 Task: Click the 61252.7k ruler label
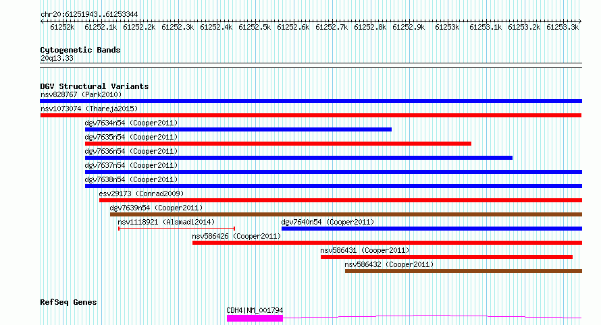tap(332, 27)
